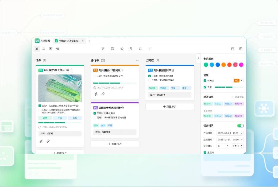Click the card search icon
This screenshot has height=187, width=278.
tap(112, 49)
